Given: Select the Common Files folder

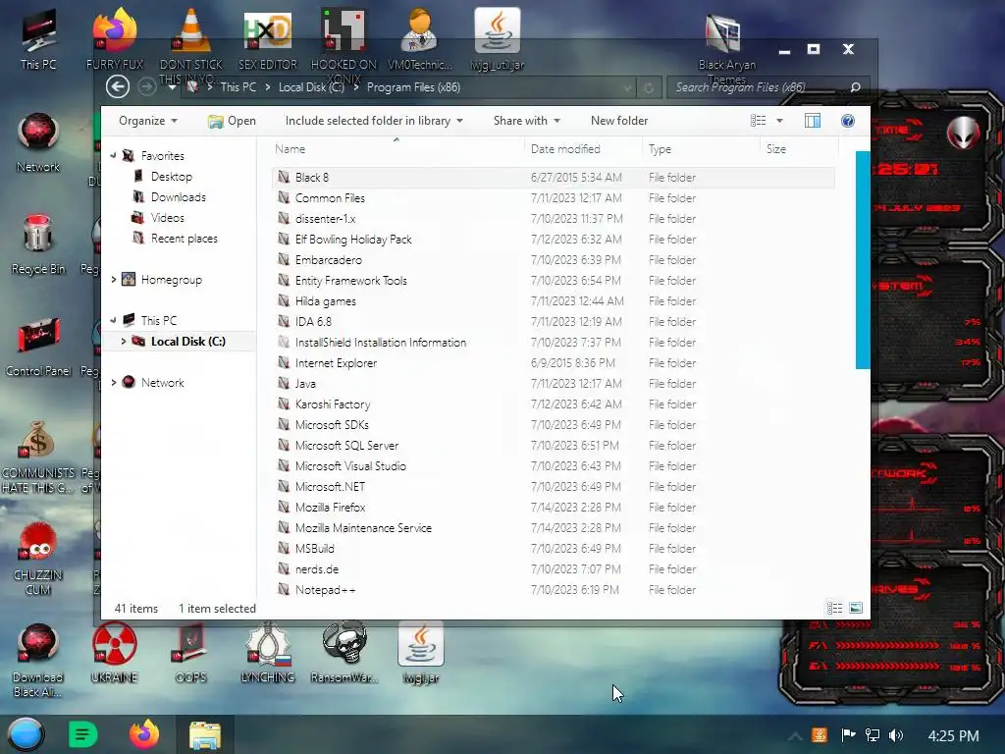Looking at the screenshot, I should [330, 198].
